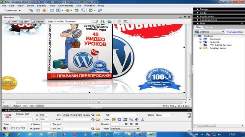Open the Site menu

[x=78, y=6]
